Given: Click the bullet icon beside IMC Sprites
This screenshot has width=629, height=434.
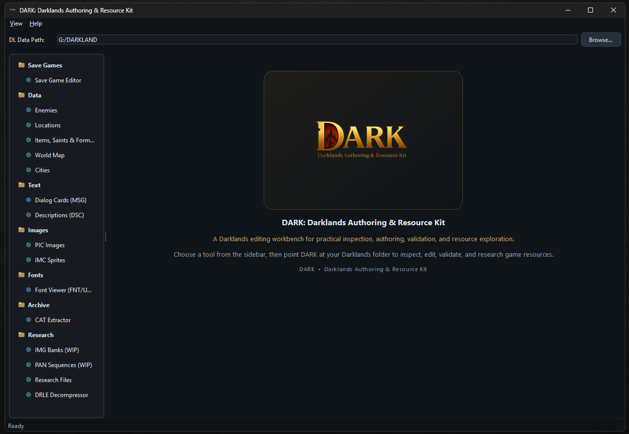Looking at the screenshot, I should (x=29, y=260).
